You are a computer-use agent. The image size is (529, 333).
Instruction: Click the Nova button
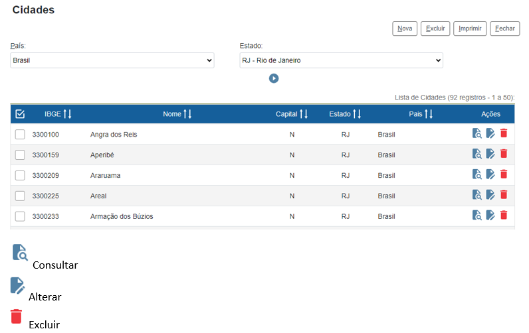click(405, 29)
